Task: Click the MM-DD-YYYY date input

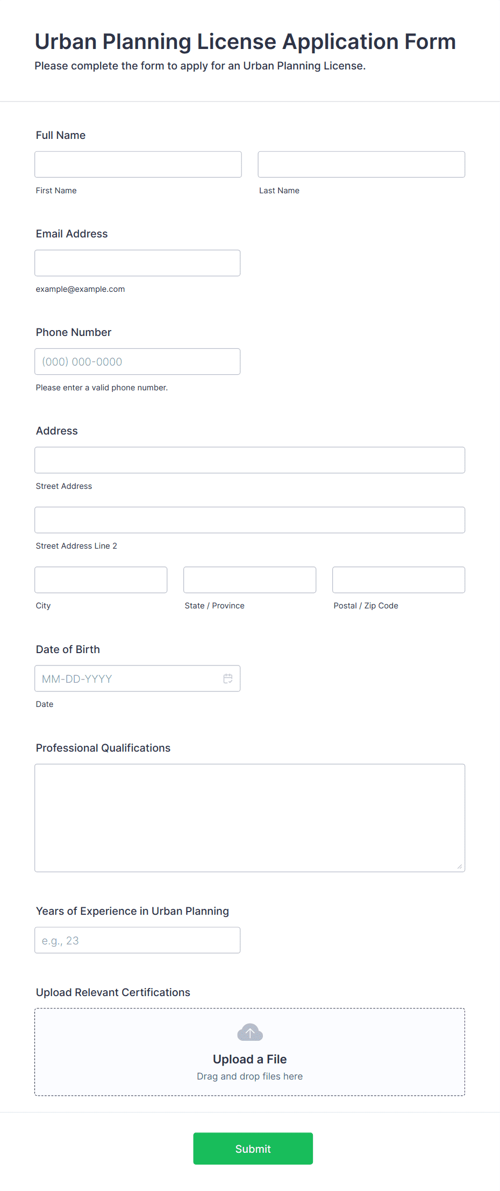Action: click(x=138, y=678)
